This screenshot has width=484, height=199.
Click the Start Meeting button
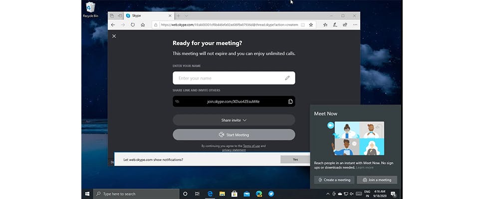234,135
